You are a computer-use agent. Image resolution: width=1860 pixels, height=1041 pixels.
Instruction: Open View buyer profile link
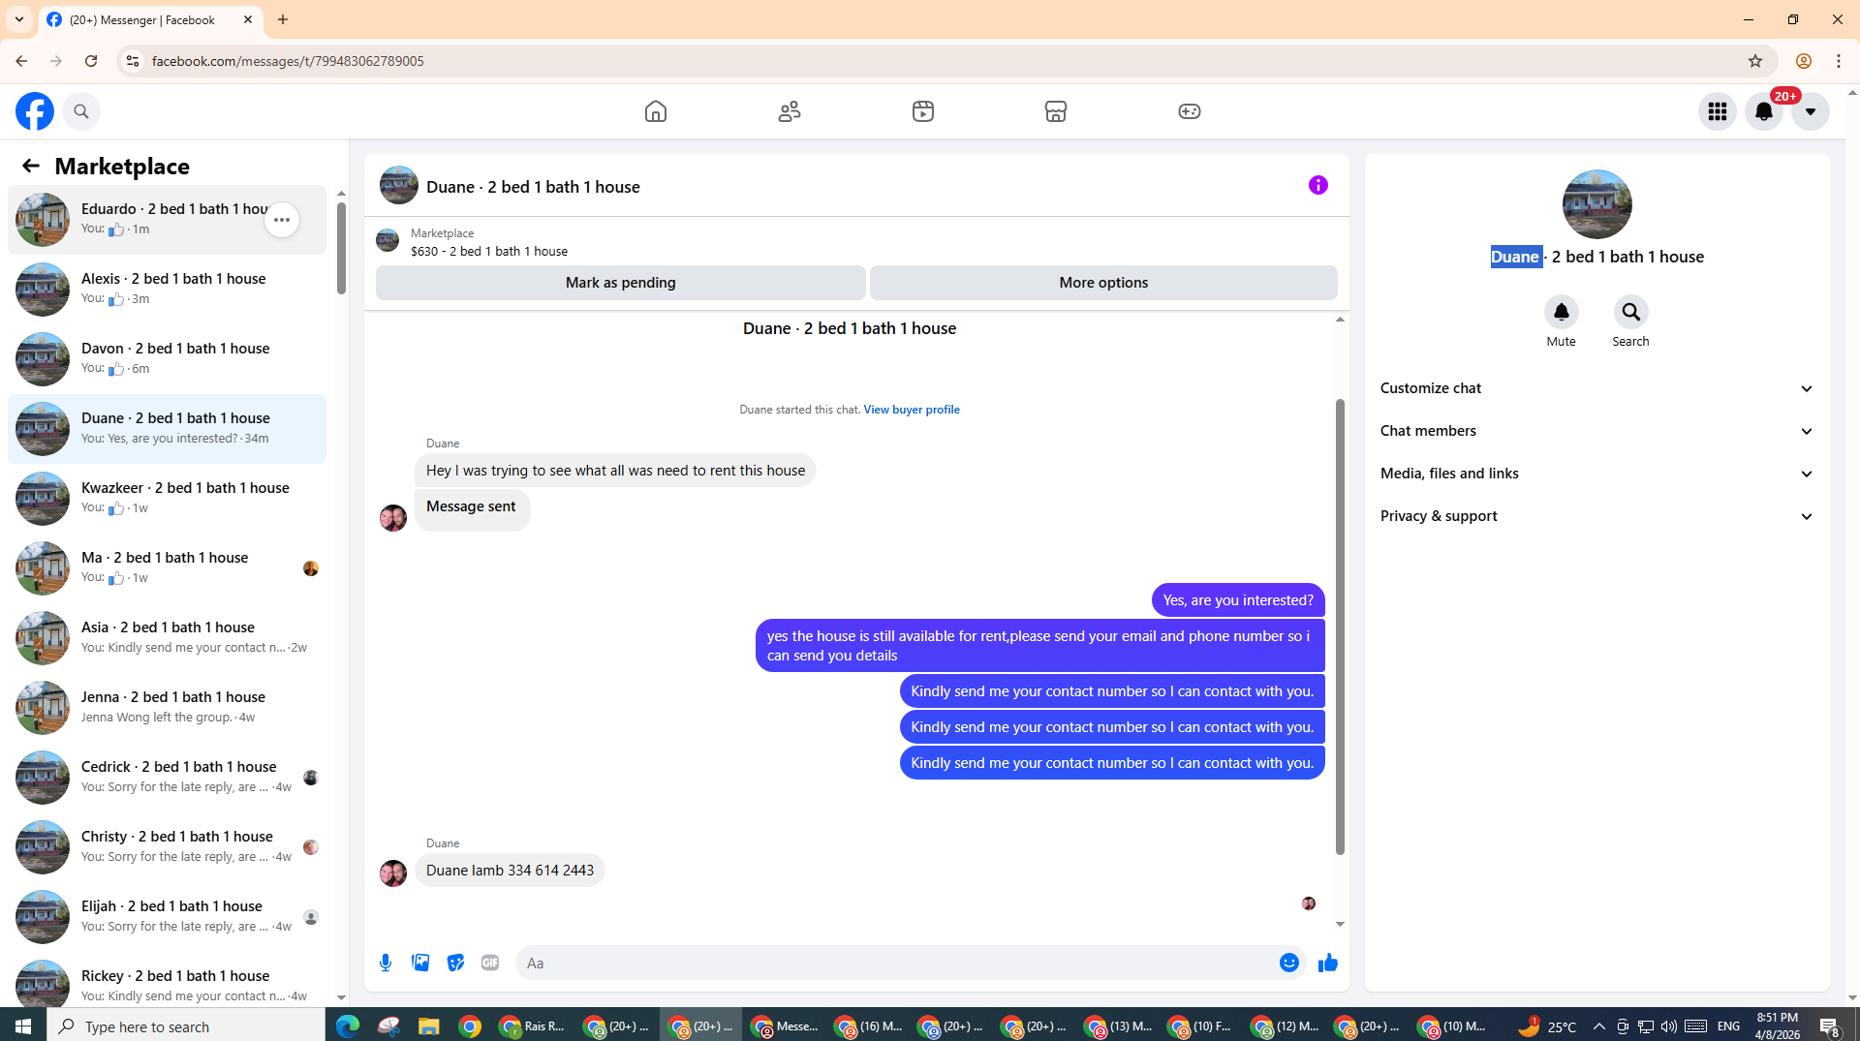tap(912, 410)
